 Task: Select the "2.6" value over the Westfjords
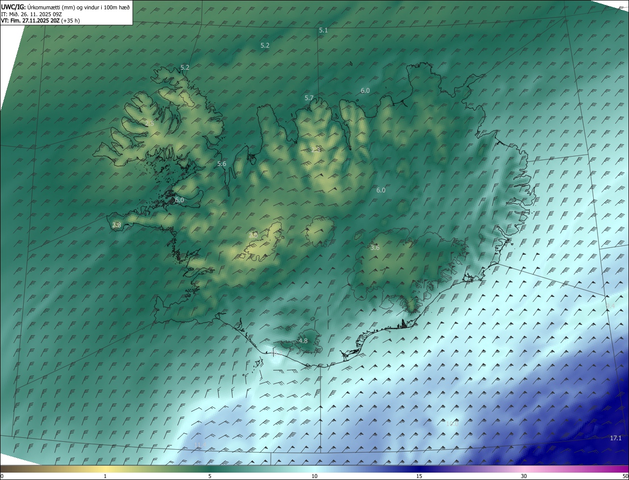tap(149, 124)
